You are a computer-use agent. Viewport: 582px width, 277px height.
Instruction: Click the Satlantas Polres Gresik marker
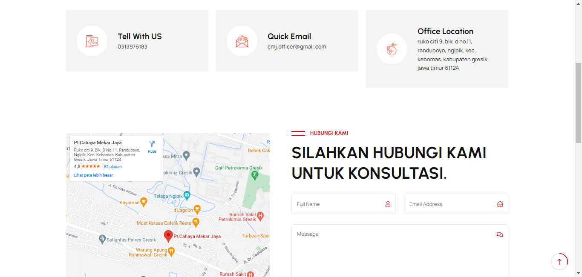[x=102, y=239]
